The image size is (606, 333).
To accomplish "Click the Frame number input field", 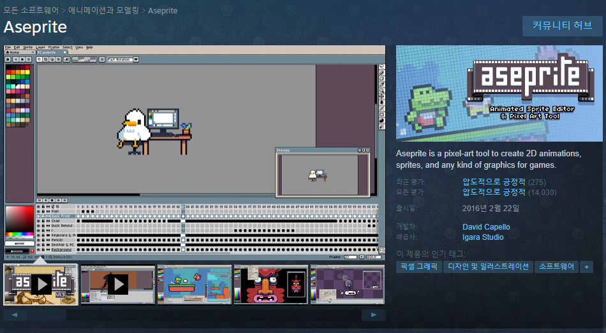I will click(x=351, y=257).
